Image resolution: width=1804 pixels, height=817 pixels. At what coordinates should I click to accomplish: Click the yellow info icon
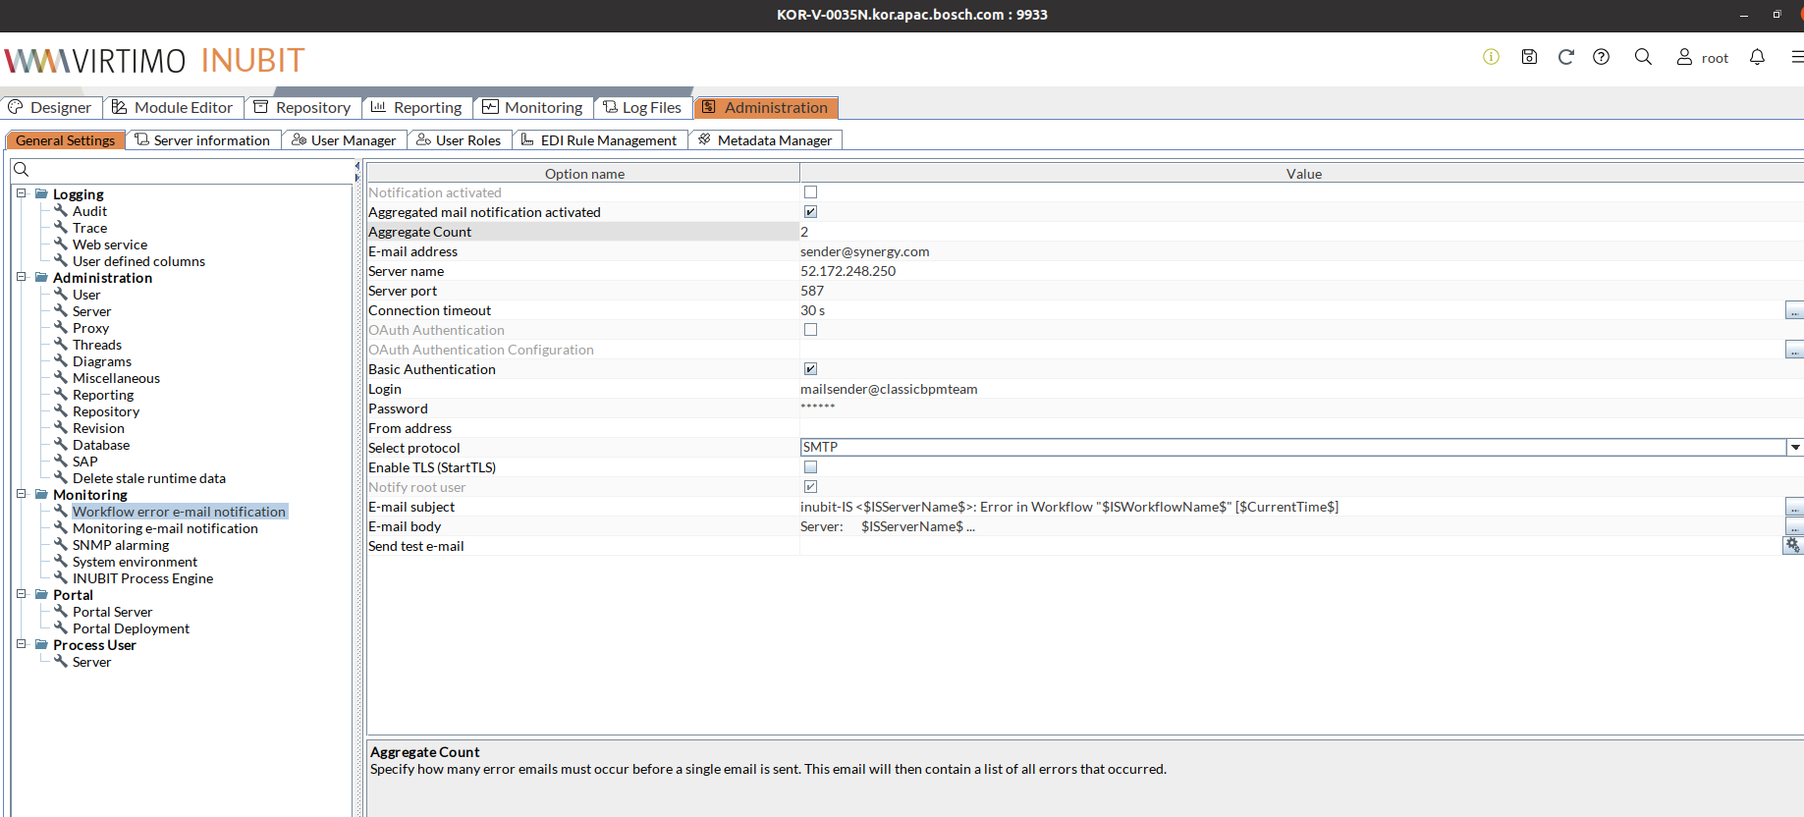click(x=1491, y=57)
